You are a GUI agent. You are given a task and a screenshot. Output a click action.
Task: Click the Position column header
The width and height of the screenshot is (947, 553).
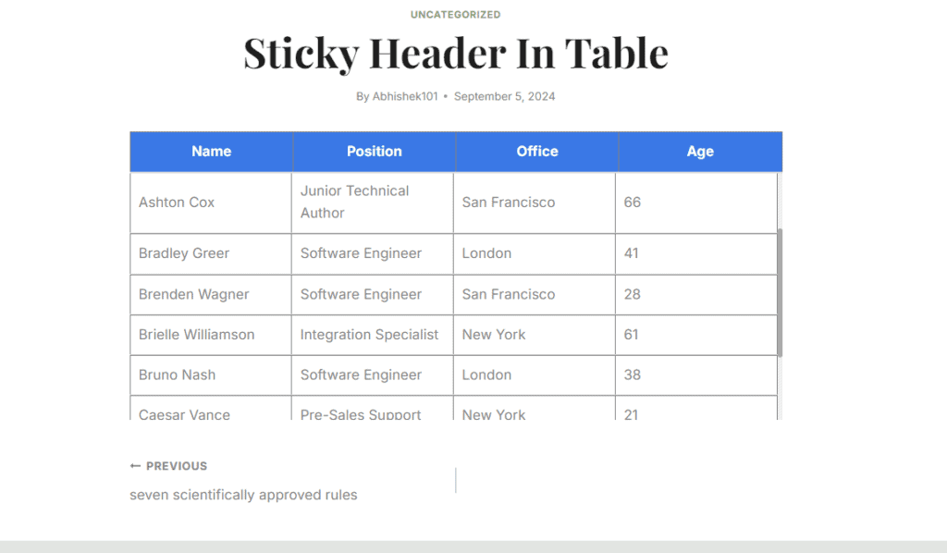click(x=375, y=152)
